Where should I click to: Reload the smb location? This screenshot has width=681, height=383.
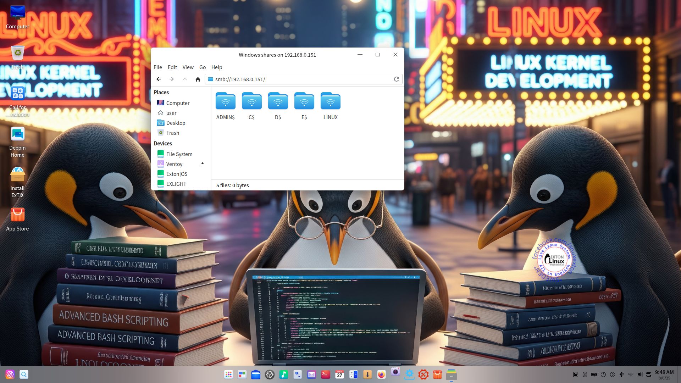point(397,79)
